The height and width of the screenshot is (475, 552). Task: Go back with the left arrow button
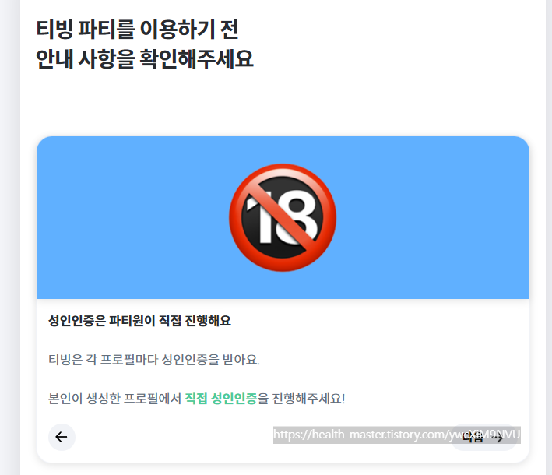pos(62,437)
